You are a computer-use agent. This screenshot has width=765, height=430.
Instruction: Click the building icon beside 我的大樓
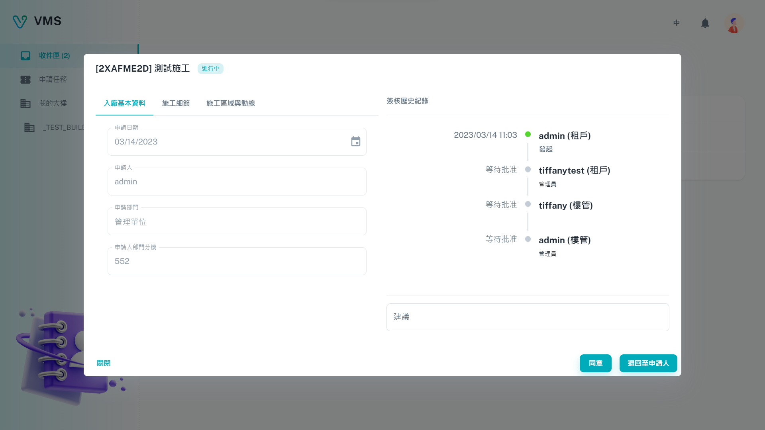pyautogui.click(x=25, y=104)
